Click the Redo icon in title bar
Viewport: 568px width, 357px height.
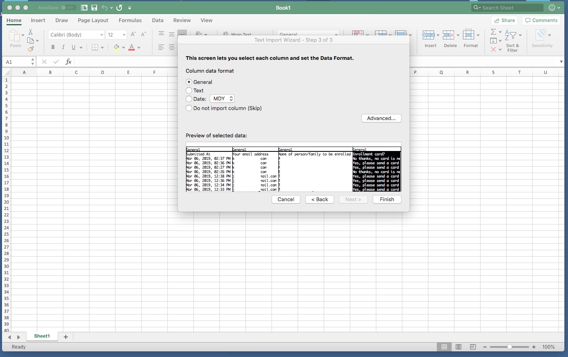tap(119, 8)
